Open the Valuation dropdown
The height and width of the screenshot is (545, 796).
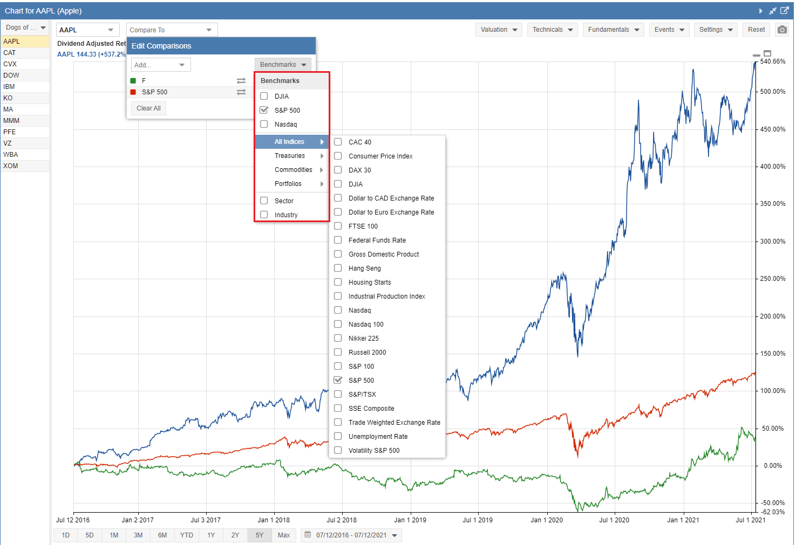pyautogui.click(x=499, y=30)
